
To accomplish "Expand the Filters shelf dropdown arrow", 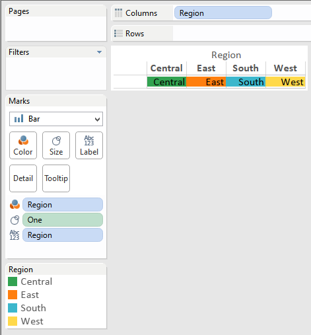I will coord(100,52).
